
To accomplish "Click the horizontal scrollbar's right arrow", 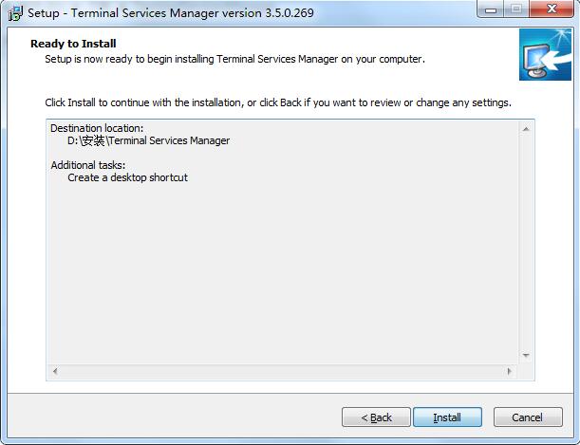I will click(512, 371).
